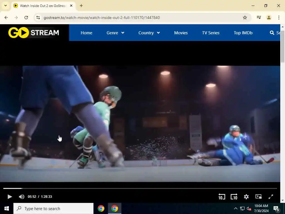Open the TV Series section
Screen dimensions: 285x214
211,33
